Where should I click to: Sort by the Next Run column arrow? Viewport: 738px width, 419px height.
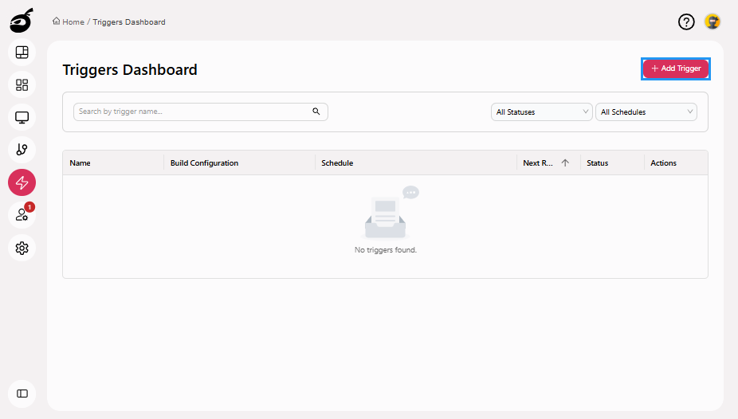tap(565, 163)
